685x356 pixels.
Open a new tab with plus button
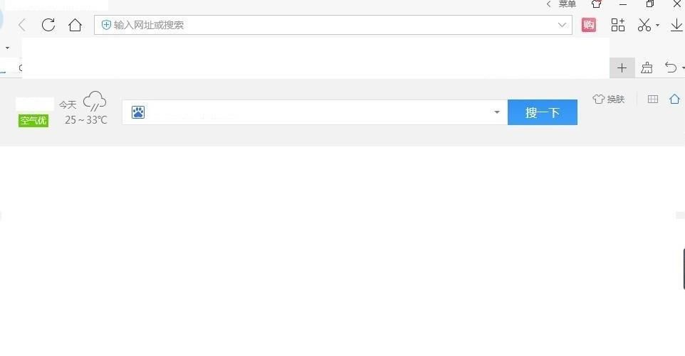tap(622, 68)
